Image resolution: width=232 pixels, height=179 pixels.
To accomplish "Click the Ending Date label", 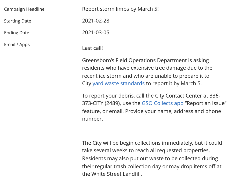I will (x=17, y=33).
